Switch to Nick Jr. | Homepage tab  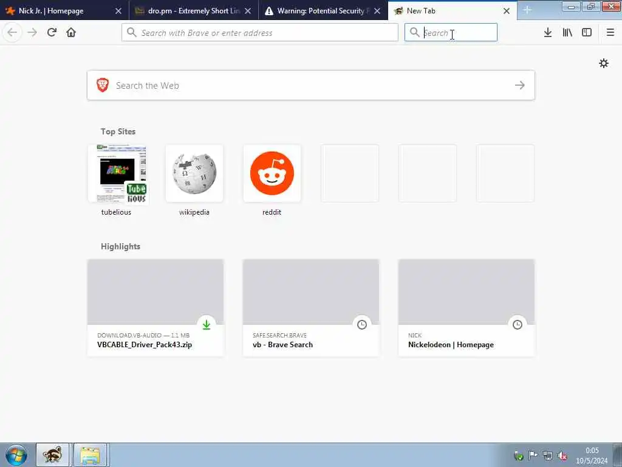[64, 11]
